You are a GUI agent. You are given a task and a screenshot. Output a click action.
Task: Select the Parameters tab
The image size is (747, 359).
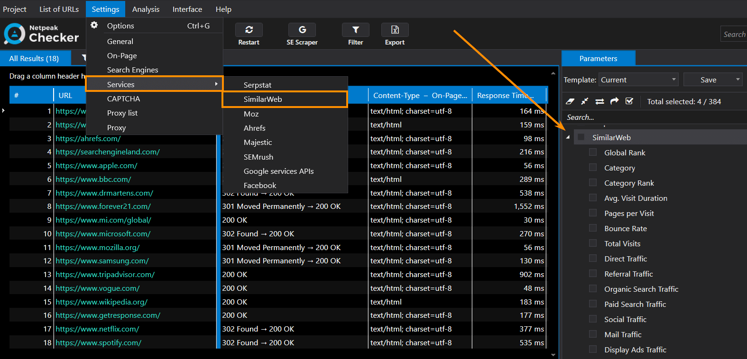(x=598, y=58)
